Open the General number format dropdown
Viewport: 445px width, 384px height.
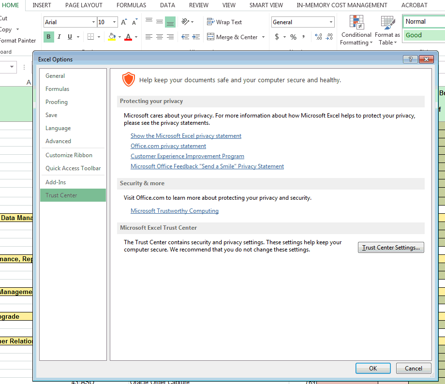point(331,22)
